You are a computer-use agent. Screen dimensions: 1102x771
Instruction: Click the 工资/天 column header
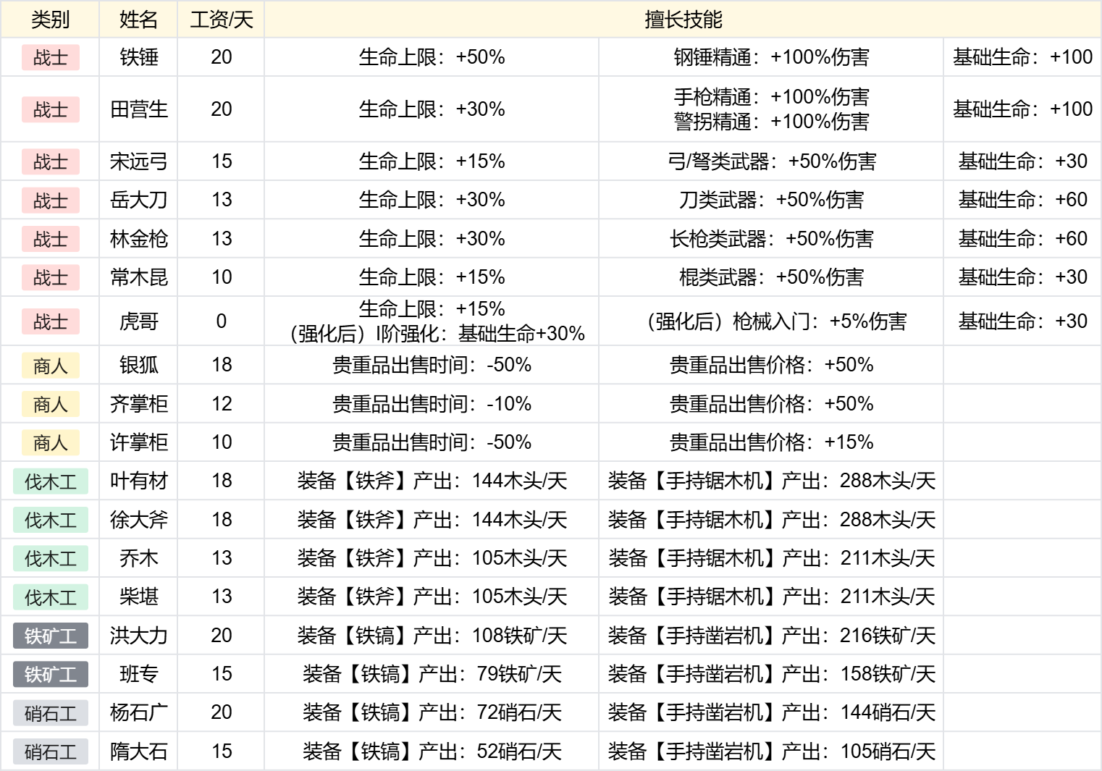(221, 20)
